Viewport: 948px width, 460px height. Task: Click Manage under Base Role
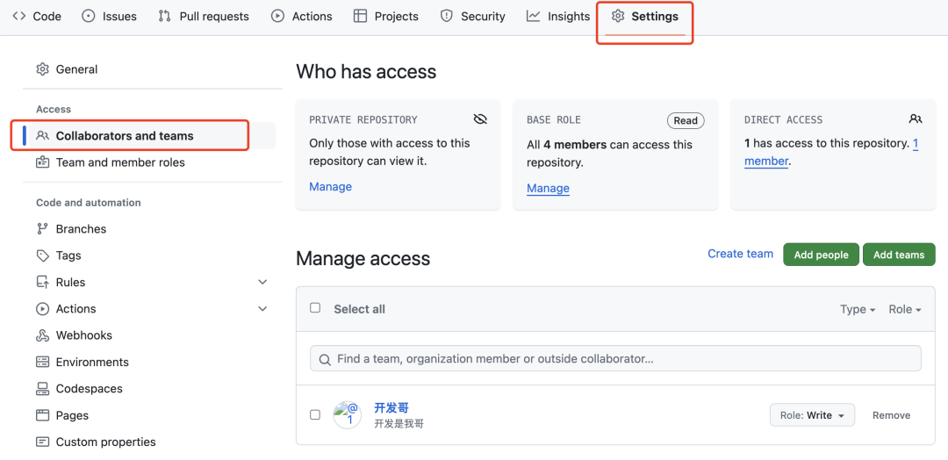click(x=549, y=188)
